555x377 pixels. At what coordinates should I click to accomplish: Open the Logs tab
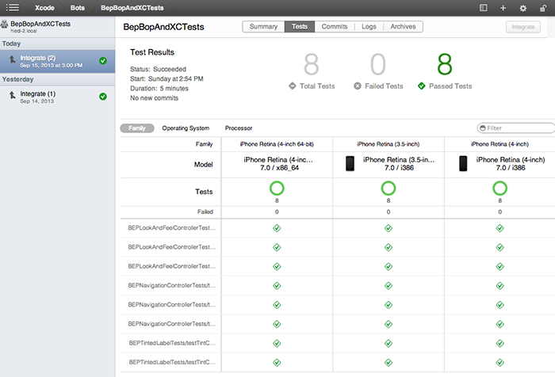pos(369,26)
